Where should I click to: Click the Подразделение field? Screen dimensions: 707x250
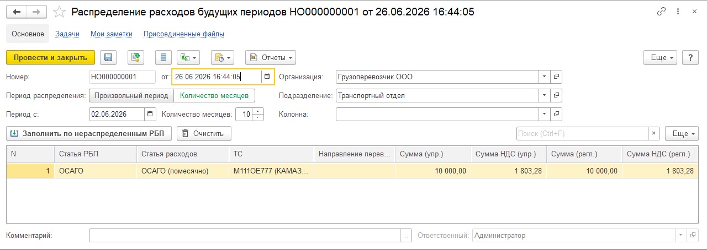coord(437,95)
